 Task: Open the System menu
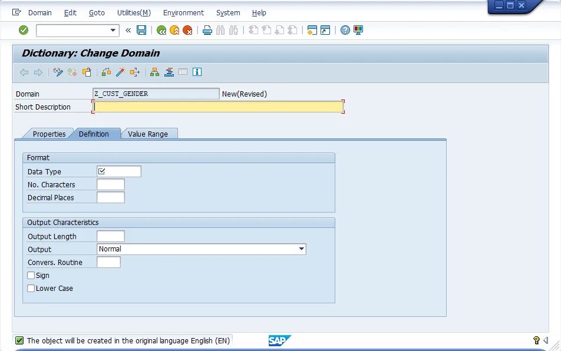[228, 13]
